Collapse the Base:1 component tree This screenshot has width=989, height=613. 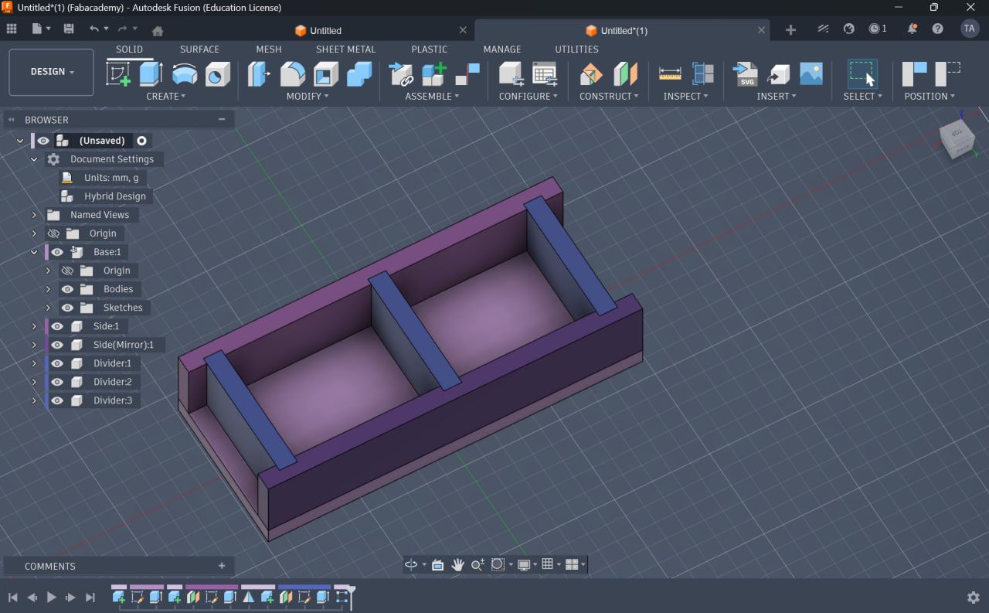(x=34, y=252)
